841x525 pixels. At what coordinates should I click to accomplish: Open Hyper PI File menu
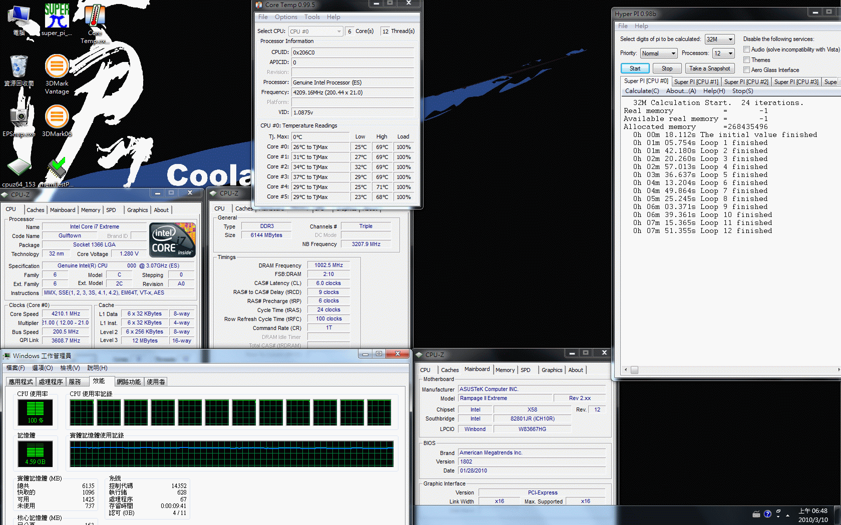click(623, 25)
